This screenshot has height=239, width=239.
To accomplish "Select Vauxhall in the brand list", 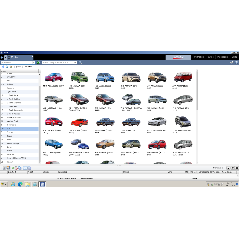I will (x=19, y=154).
